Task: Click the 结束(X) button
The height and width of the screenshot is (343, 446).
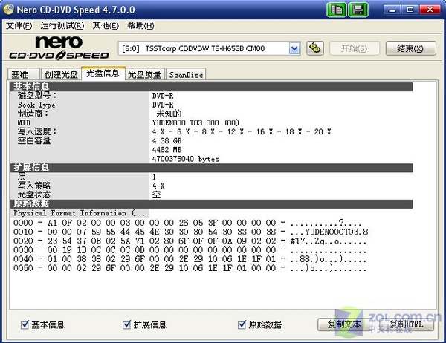Action: click(x=410, y=48)
